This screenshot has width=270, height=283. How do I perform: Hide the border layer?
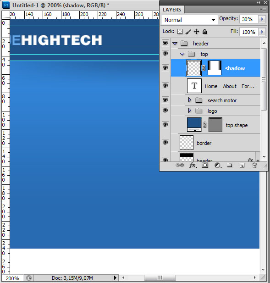[165, 143]
